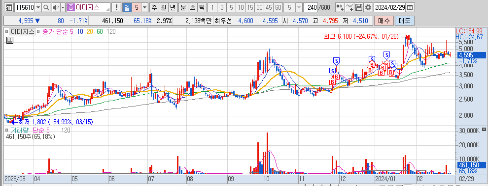This screenshot has height=186, width=488.
Task: Switch to 분 minute chart
Action: 183,7
